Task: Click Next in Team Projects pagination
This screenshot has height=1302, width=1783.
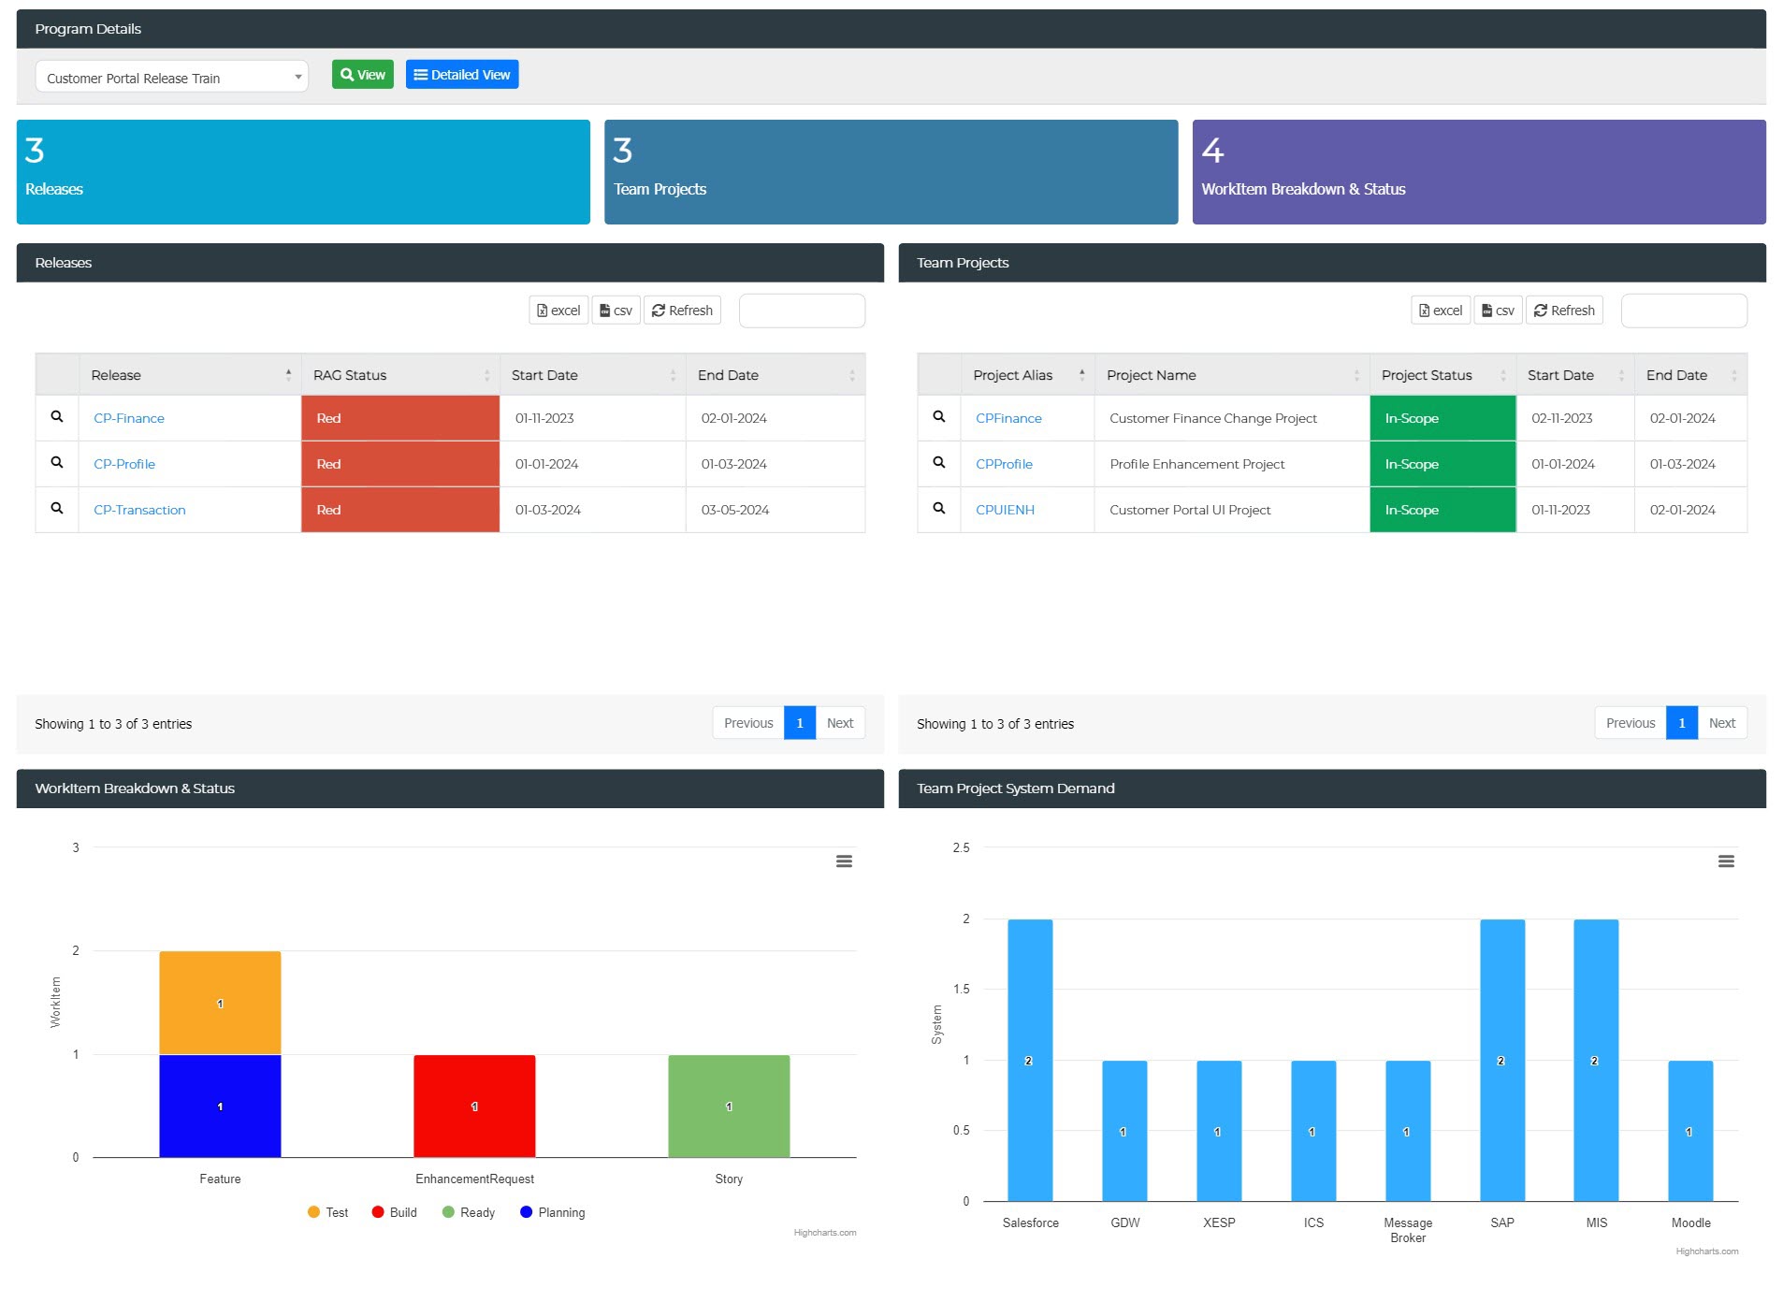Action: point(1722,723)
